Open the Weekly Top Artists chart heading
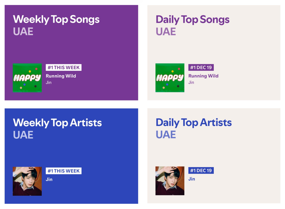Image resolution: width=285 pixels, height=209 pixels. (x=57, y=123)
